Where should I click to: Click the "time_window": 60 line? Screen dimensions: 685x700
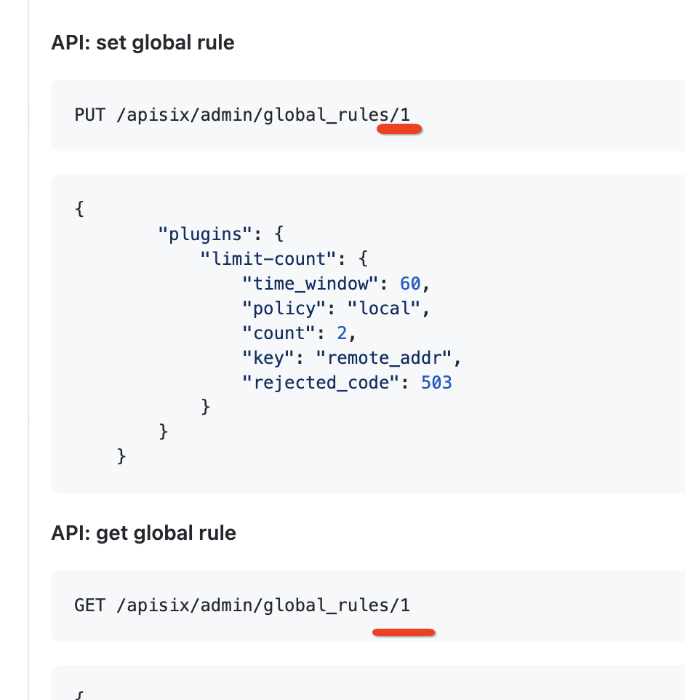336,284
